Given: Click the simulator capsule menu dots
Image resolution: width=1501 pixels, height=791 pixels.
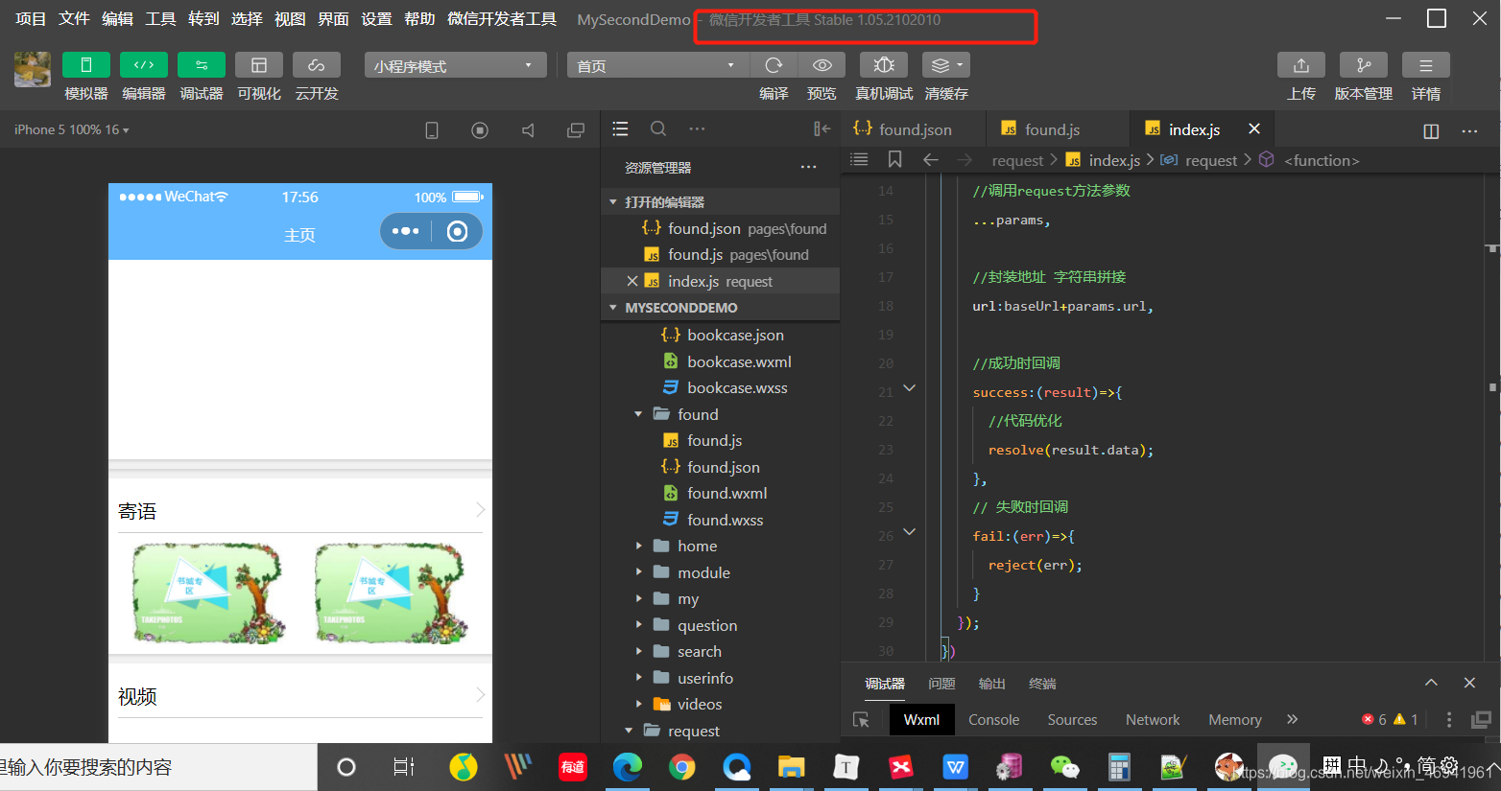Looking at the screenshot, I should point(405,231).
